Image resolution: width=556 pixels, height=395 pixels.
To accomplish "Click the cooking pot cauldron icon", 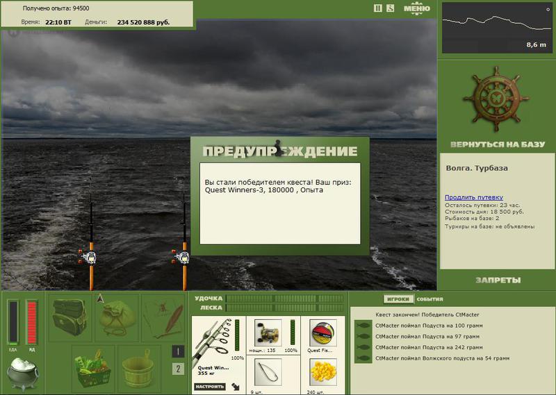I will (22, 373).
